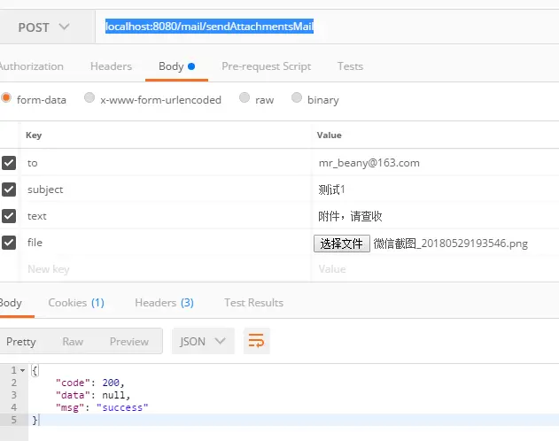Screen dimensions: 559x441
Task: Collapse JSON object with line 1 arrow
Action: (22, 370)
